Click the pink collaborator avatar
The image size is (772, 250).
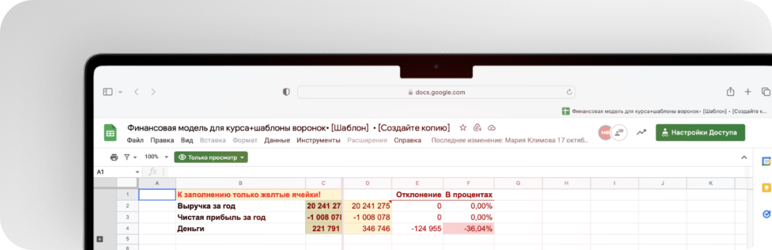point(605,133)
